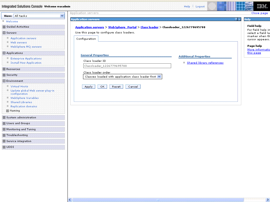Expand Monitoring and Tuning section
Screen dimensions: 270x202
[4, 129]
